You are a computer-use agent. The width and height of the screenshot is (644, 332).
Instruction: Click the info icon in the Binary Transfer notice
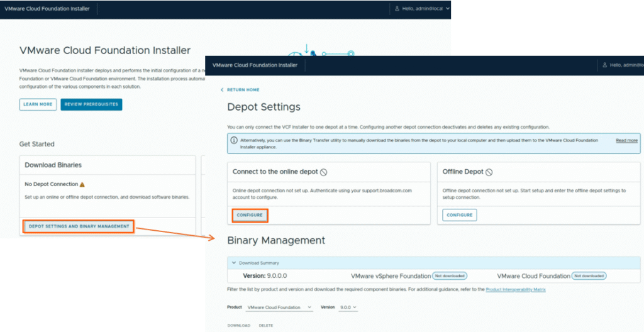point(234,140)
